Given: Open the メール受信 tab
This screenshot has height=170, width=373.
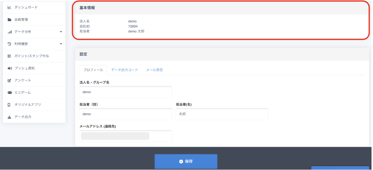Looking at the screenshot, I should (154, 70).
